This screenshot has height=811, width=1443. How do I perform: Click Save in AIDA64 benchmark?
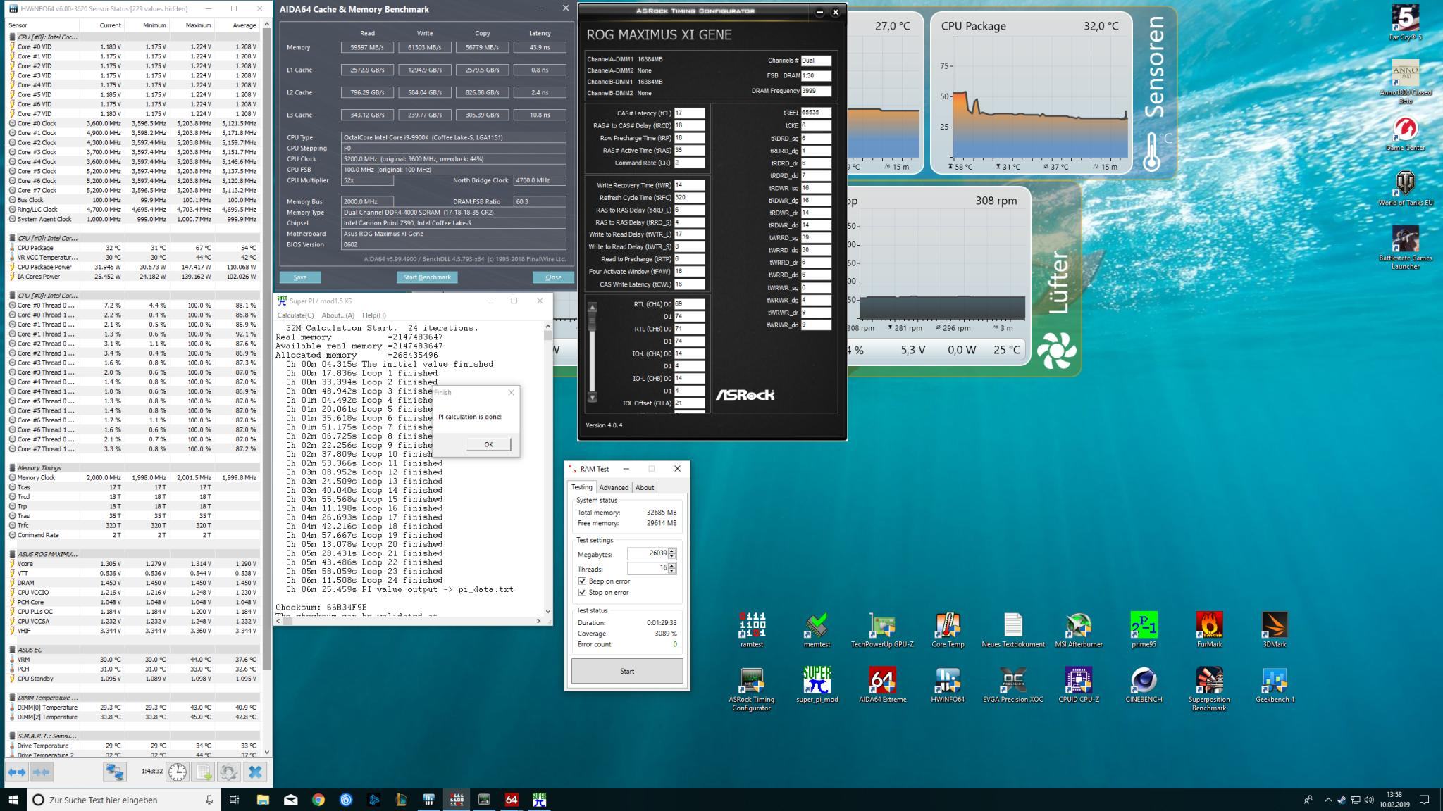[x=300, y=277]
